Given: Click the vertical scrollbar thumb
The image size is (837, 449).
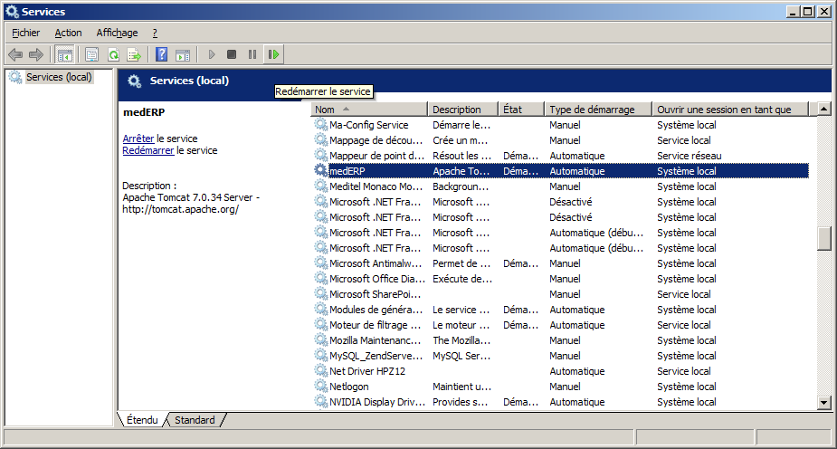Looking at the screenshot, I should 823,238.
